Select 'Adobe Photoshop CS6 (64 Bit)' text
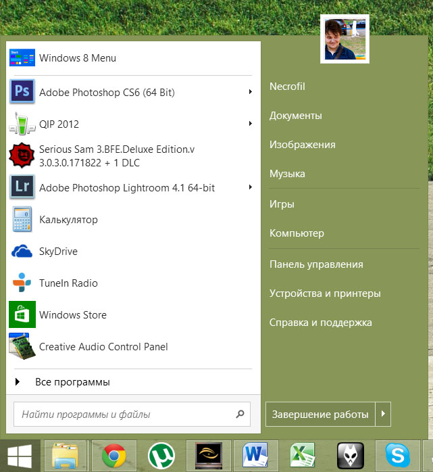Screen dimensions: 433x472 click(107, 93)
